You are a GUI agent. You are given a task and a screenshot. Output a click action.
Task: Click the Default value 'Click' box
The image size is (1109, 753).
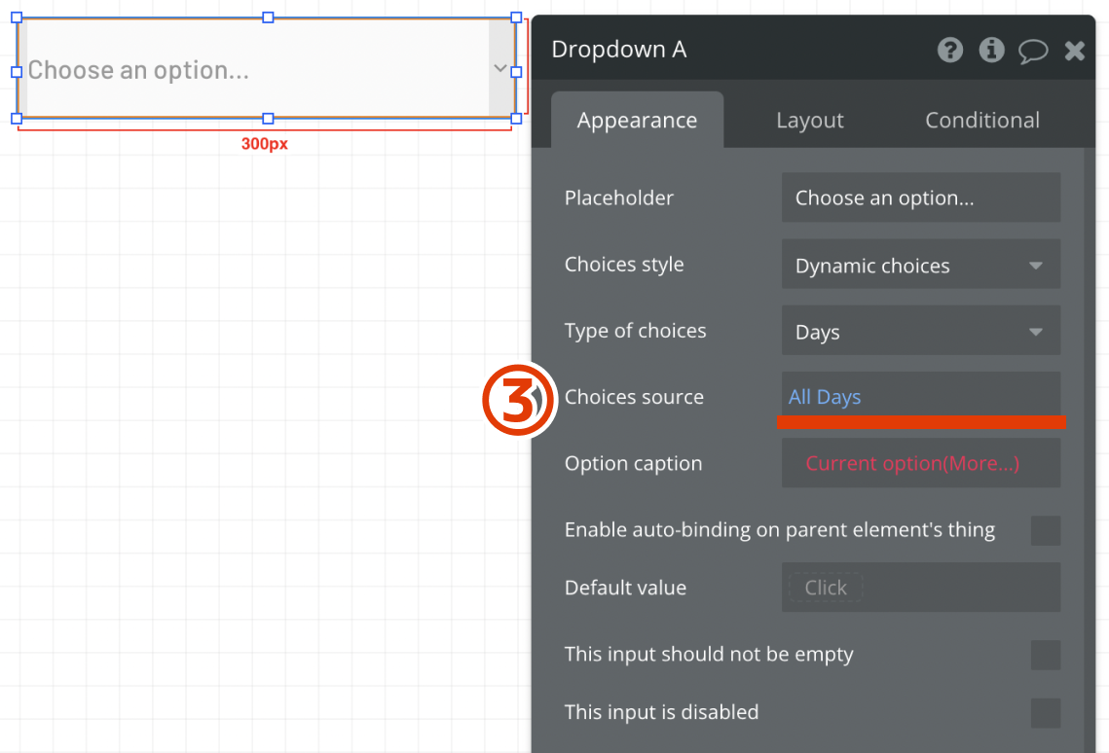click(825, 588)
